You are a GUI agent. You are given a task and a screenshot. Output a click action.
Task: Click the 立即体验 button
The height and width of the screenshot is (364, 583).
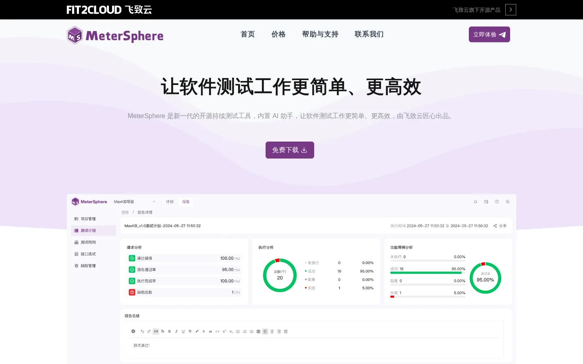coord(489,34)
